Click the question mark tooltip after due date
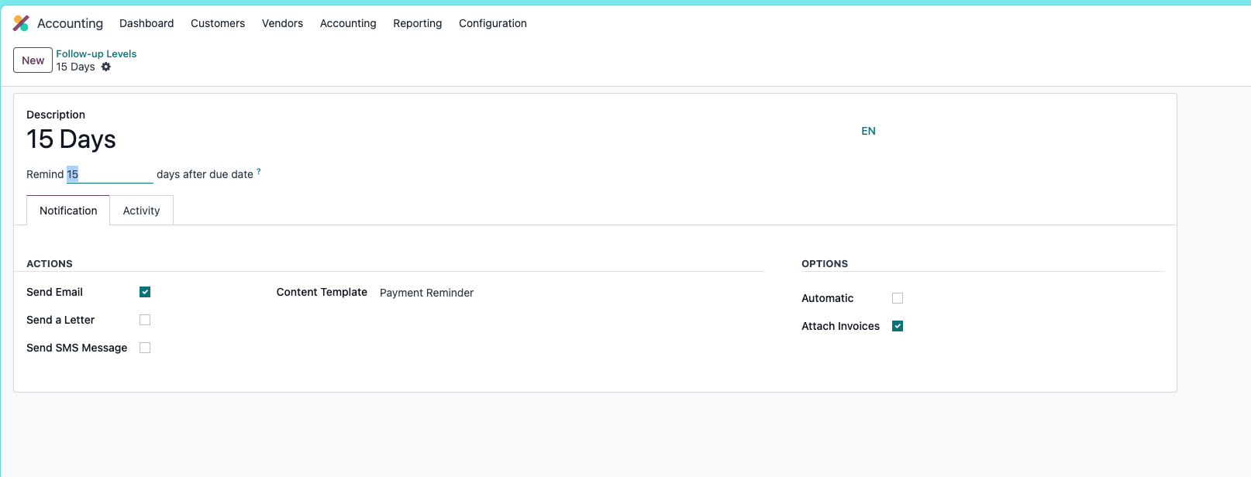This screenshot has width=1251, height=477. pos(259,172)
